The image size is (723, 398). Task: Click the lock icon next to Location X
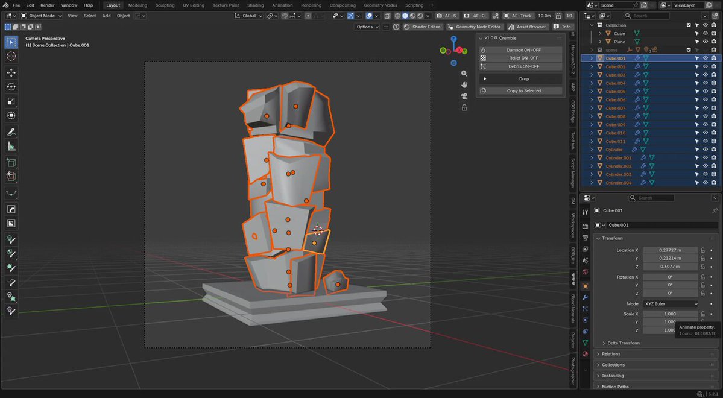click(x=702, y=250)
